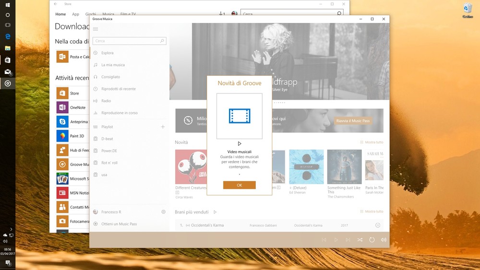This screenshot has height=270, width=480.
Task: Open Groove settings gear icon
Action: [x=163, y=212]
